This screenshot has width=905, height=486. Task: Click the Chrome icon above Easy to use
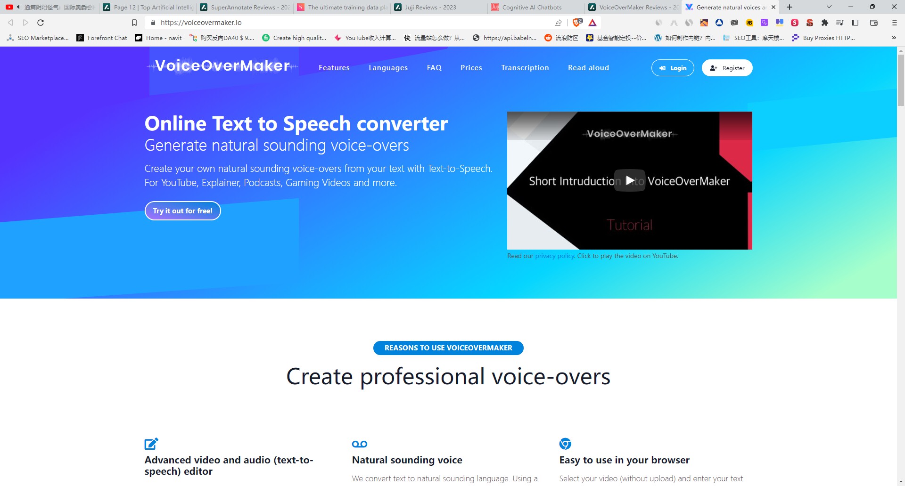(x=565, y=444)
